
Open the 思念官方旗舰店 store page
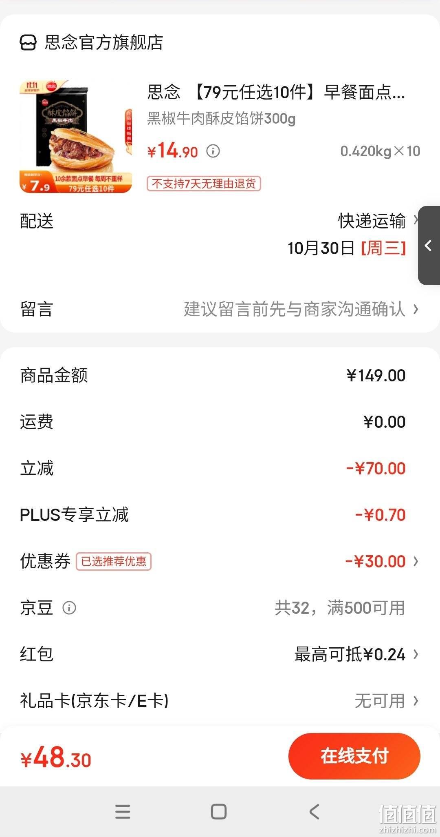104,42
